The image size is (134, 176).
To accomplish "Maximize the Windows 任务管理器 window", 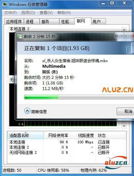I will [x=112, y=3].
